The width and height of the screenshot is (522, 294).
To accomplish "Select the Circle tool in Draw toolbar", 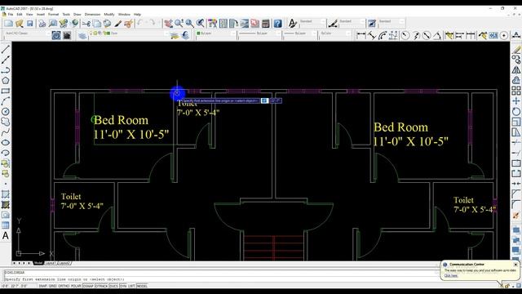I will [6, 111].
